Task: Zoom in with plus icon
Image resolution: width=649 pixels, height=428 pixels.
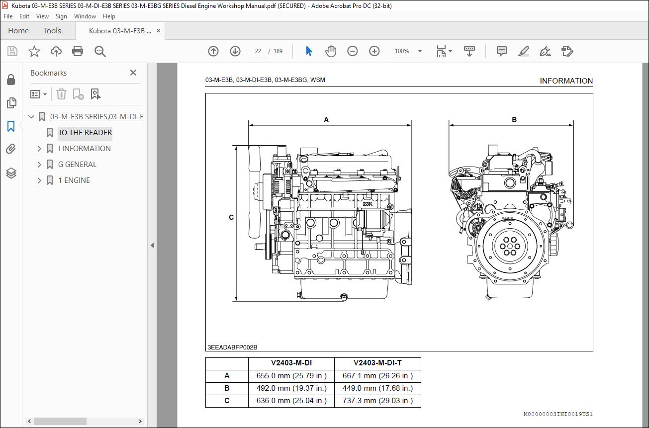Action: [374, 51]
